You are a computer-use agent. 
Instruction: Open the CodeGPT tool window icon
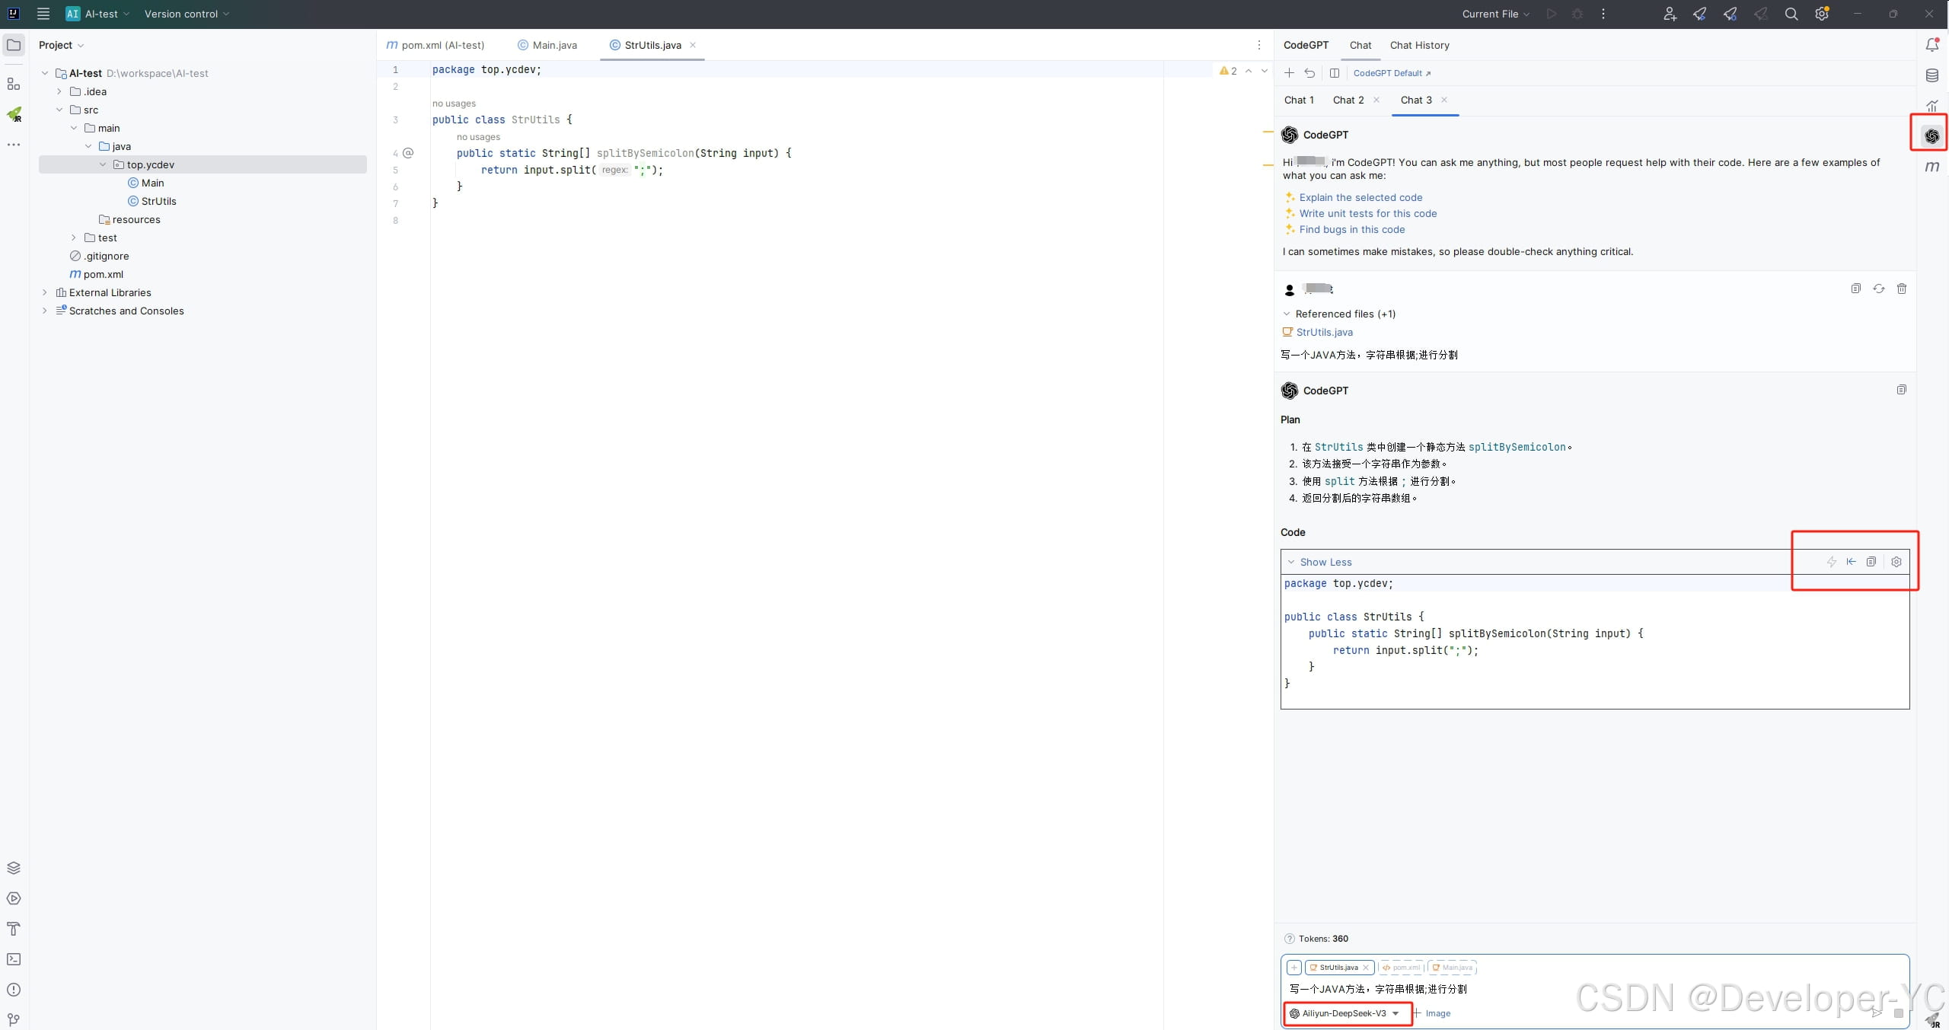1931,136
